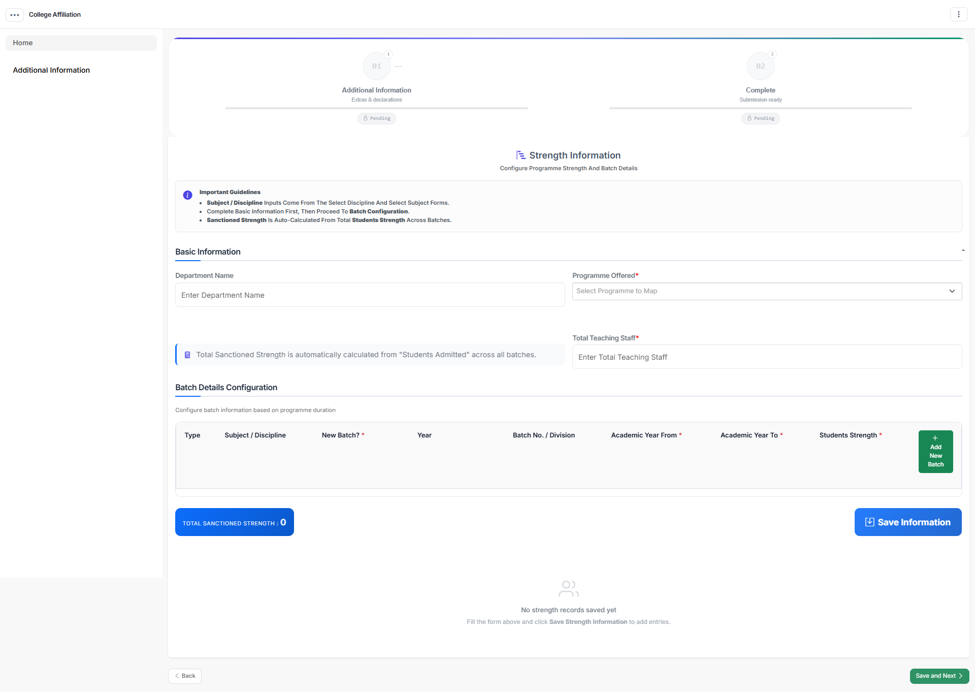Click the College Affiliation title text
Screen dimensions: 975x692
pos(55,15)
